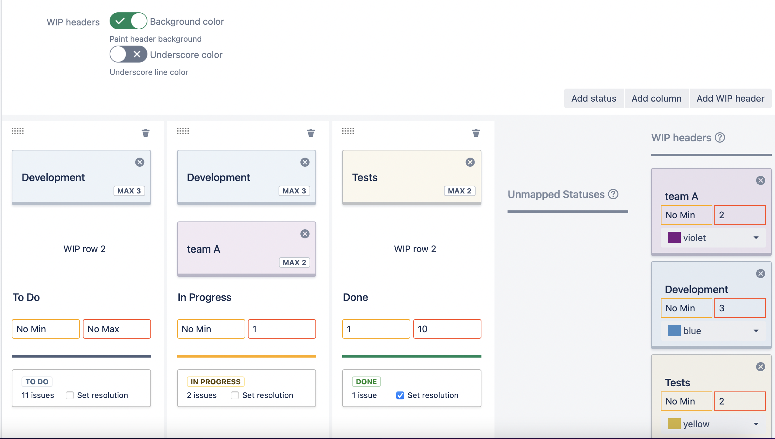Click the Add WIP header button

730,98
